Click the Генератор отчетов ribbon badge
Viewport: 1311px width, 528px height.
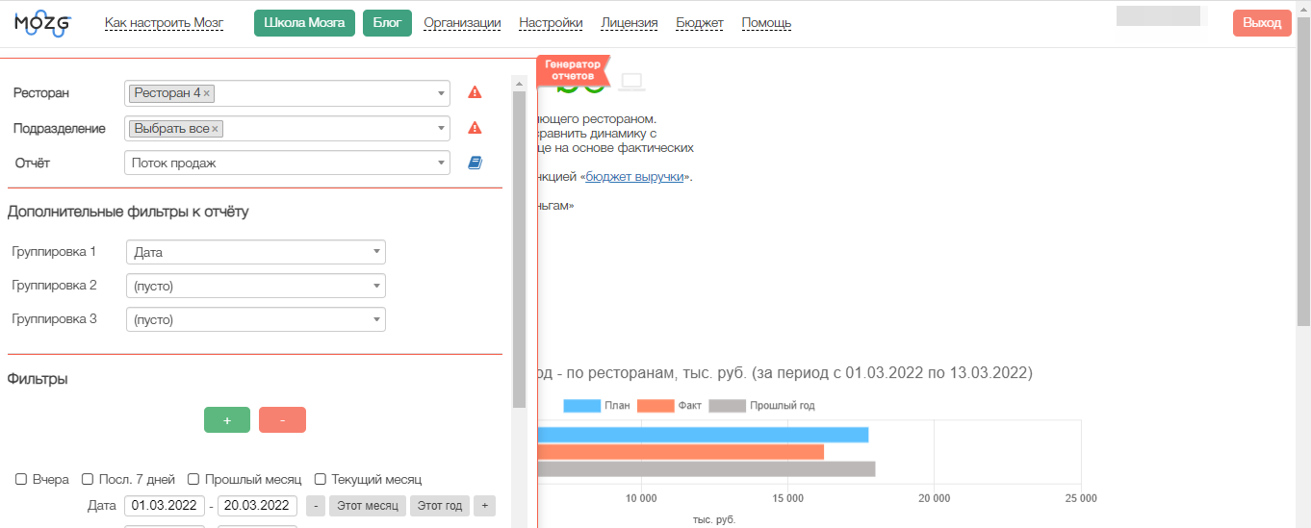tap(574, 69)
